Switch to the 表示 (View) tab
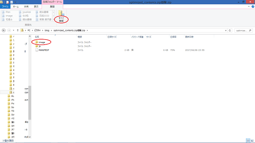The image size is (255, 143). click(36, 7)
